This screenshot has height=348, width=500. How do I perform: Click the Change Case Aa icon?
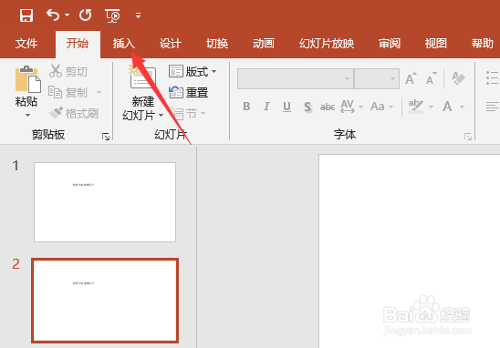[378, 107]
